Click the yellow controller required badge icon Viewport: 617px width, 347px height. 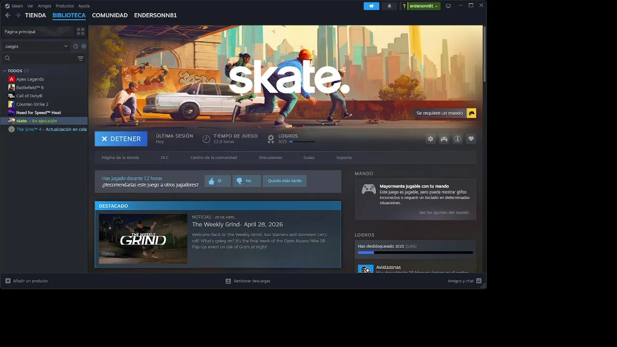[x=471, y=113]
